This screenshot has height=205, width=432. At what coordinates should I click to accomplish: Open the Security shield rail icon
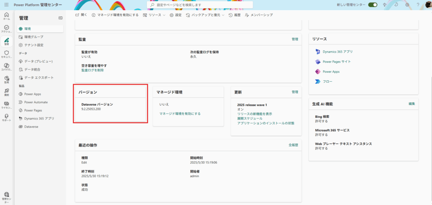tap(7, 53)
